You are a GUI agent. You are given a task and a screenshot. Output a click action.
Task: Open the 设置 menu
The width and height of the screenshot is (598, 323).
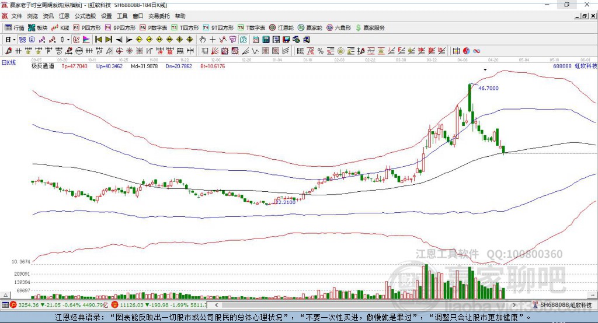[x=106, y=16]
